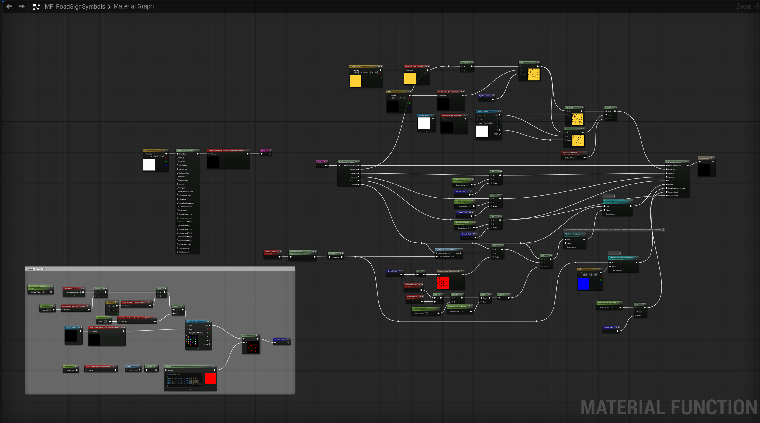Toggle bMultiplyColorMask Default Value checkbox
This screenshot has width=760, height=423.
coord(577,158)
